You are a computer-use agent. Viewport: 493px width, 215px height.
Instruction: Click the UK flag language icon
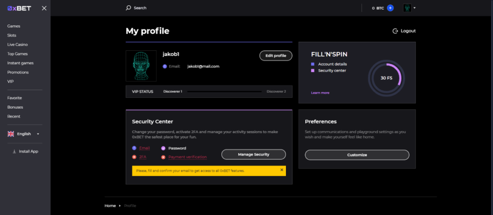[x=11, y=134]
